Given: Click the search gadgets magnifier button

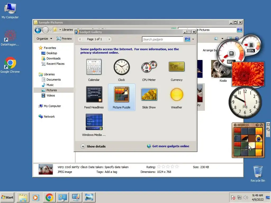Looking at the screenshot, I should [x=187, y=39].
